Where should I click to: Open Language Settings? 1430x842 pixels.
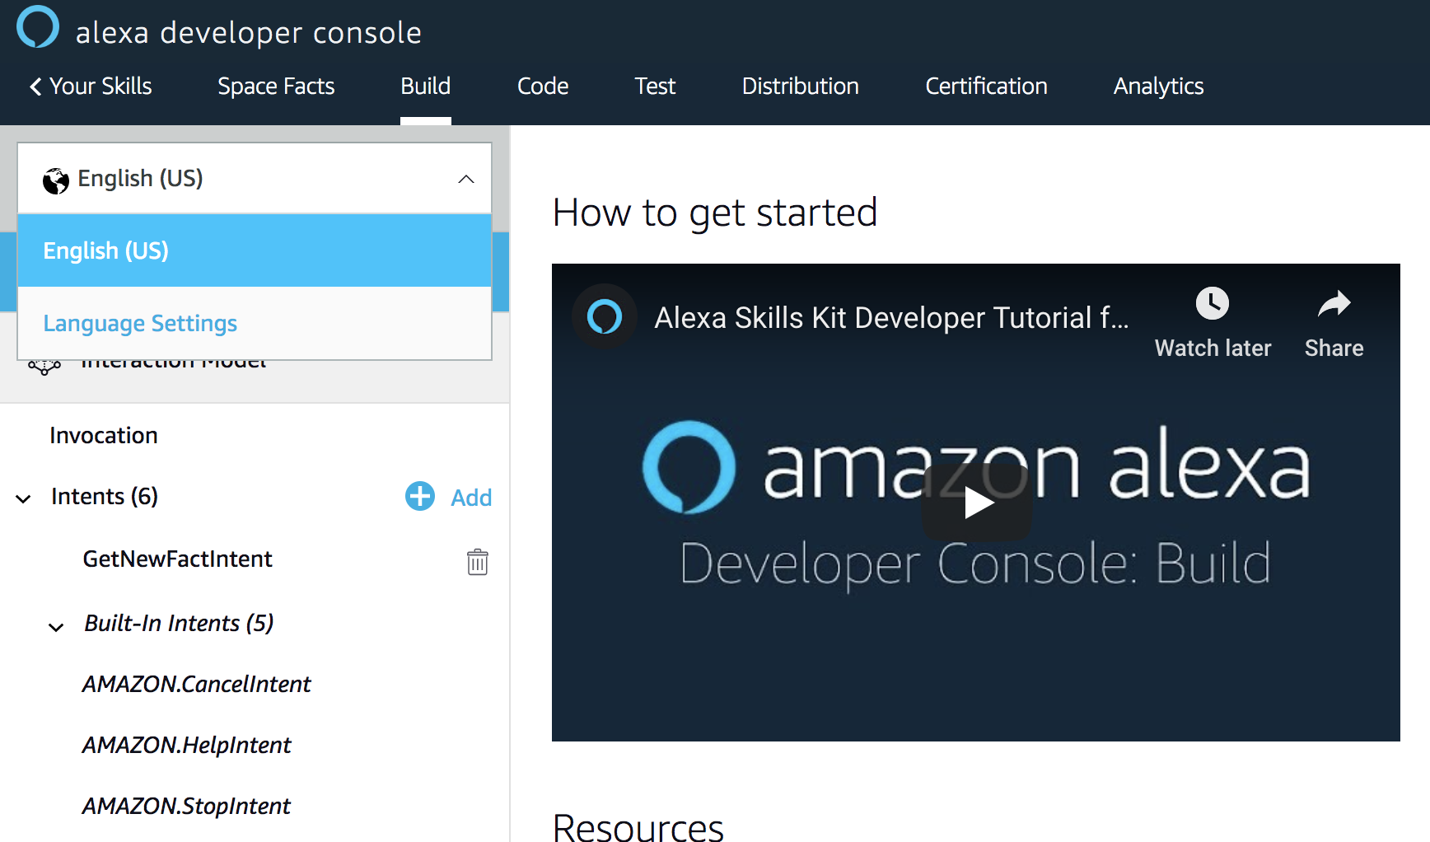(x=139, y=323)
